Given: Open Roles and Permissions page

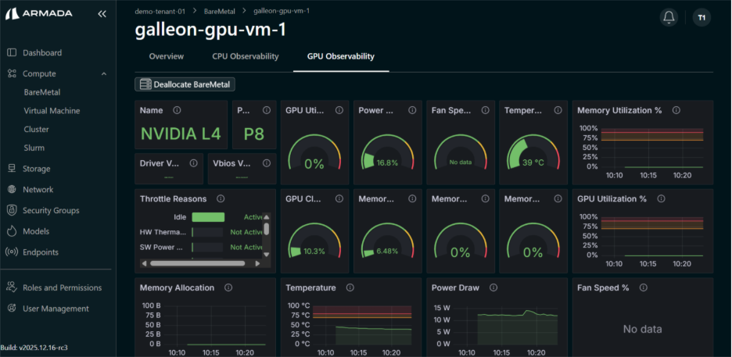Looking at the screenshot, I should (x=62, y=287).
